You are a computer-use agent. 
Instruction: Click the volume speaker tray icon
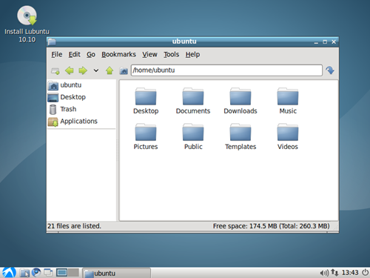(x=324, y=273)
